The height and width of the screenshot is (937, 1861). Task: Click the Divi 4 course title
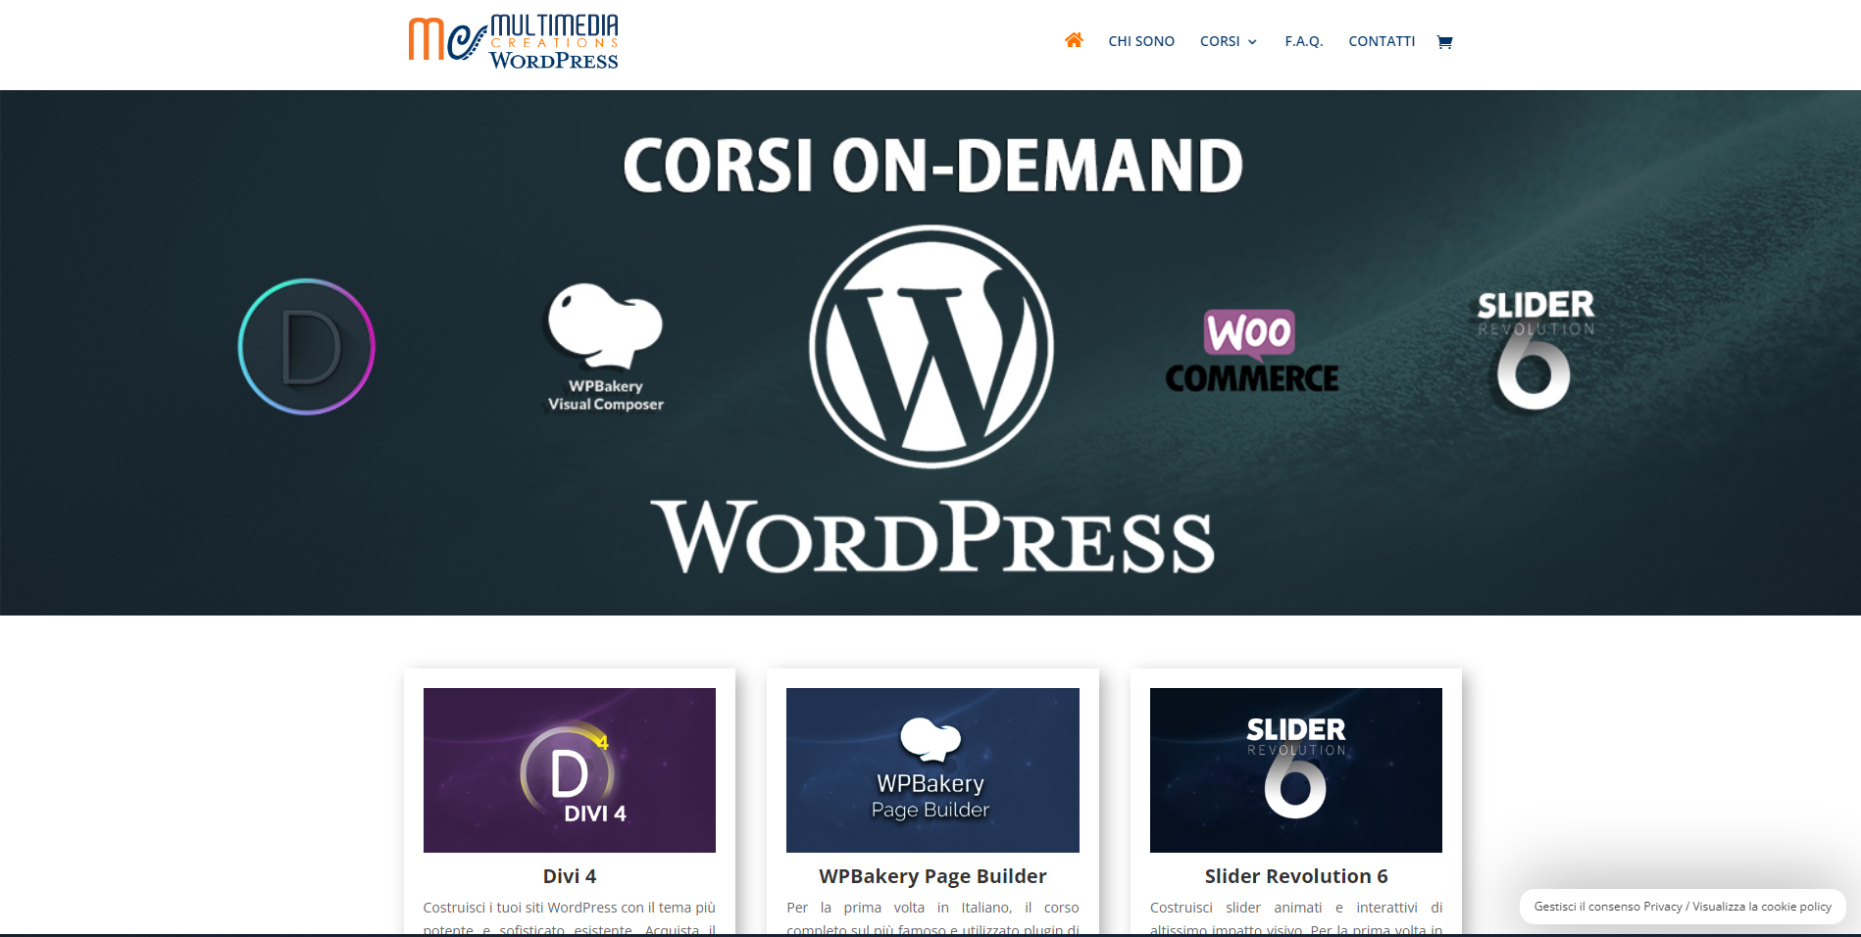pos(570,876)
